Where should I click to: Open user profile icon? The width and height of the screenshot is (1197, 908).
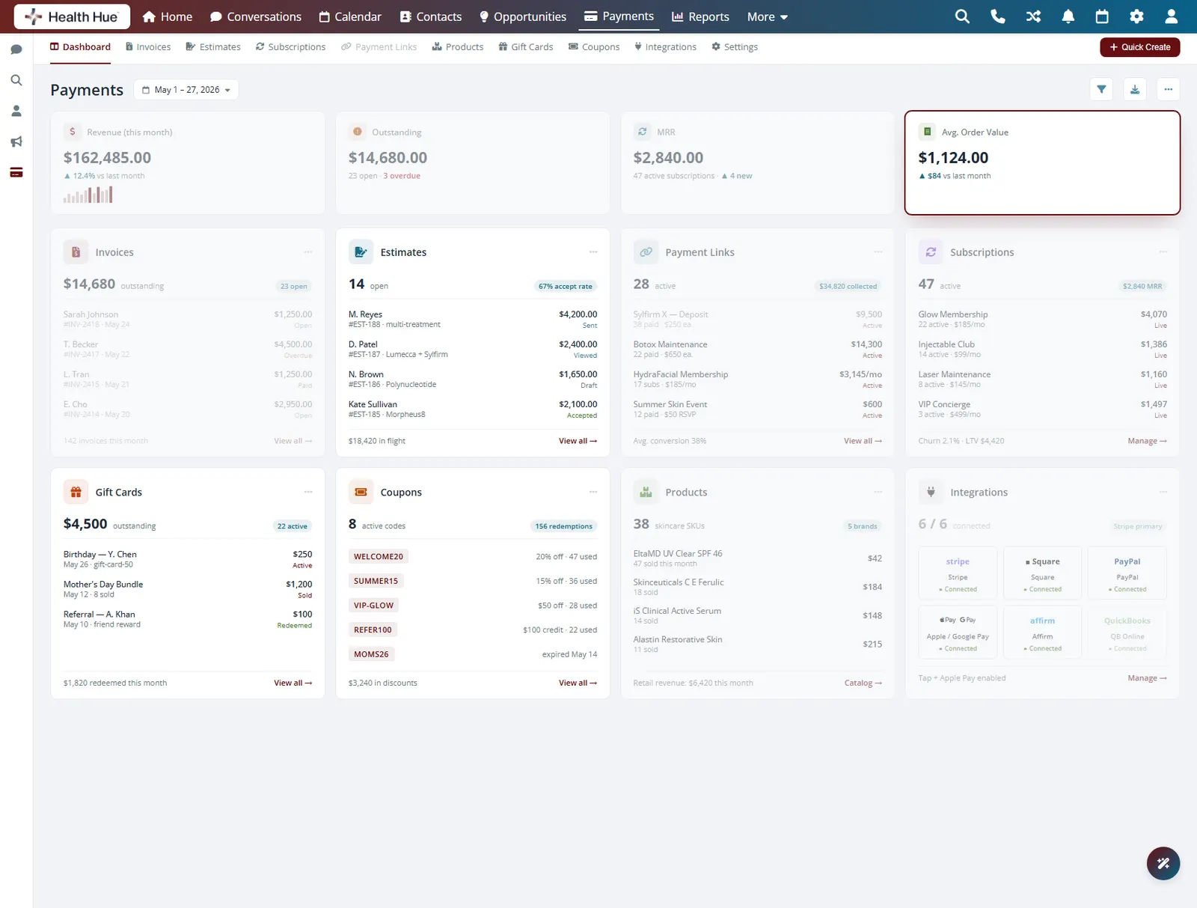click(1172, 16)
